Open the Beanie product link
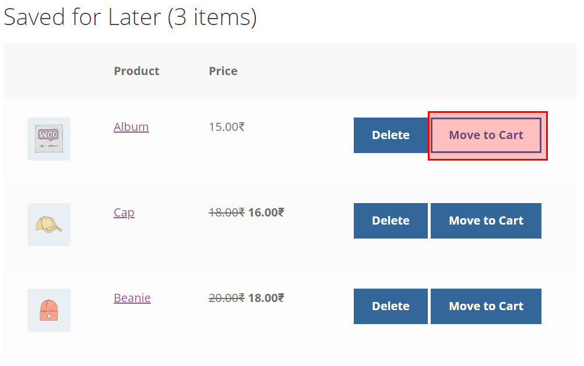This screenshot has width=584, height=366. 132,298
